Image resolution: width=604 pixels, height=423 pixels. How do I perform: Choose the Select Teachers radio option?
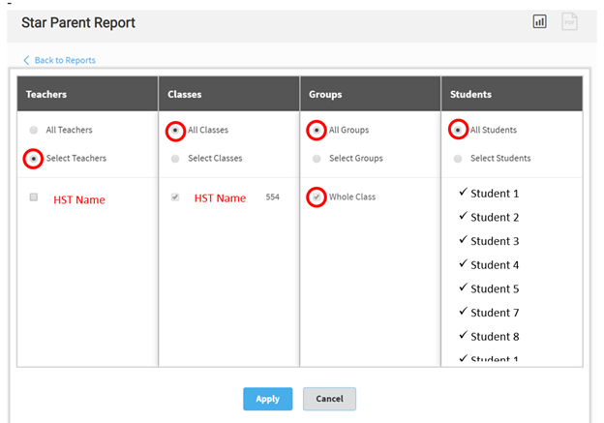[35, 158]
